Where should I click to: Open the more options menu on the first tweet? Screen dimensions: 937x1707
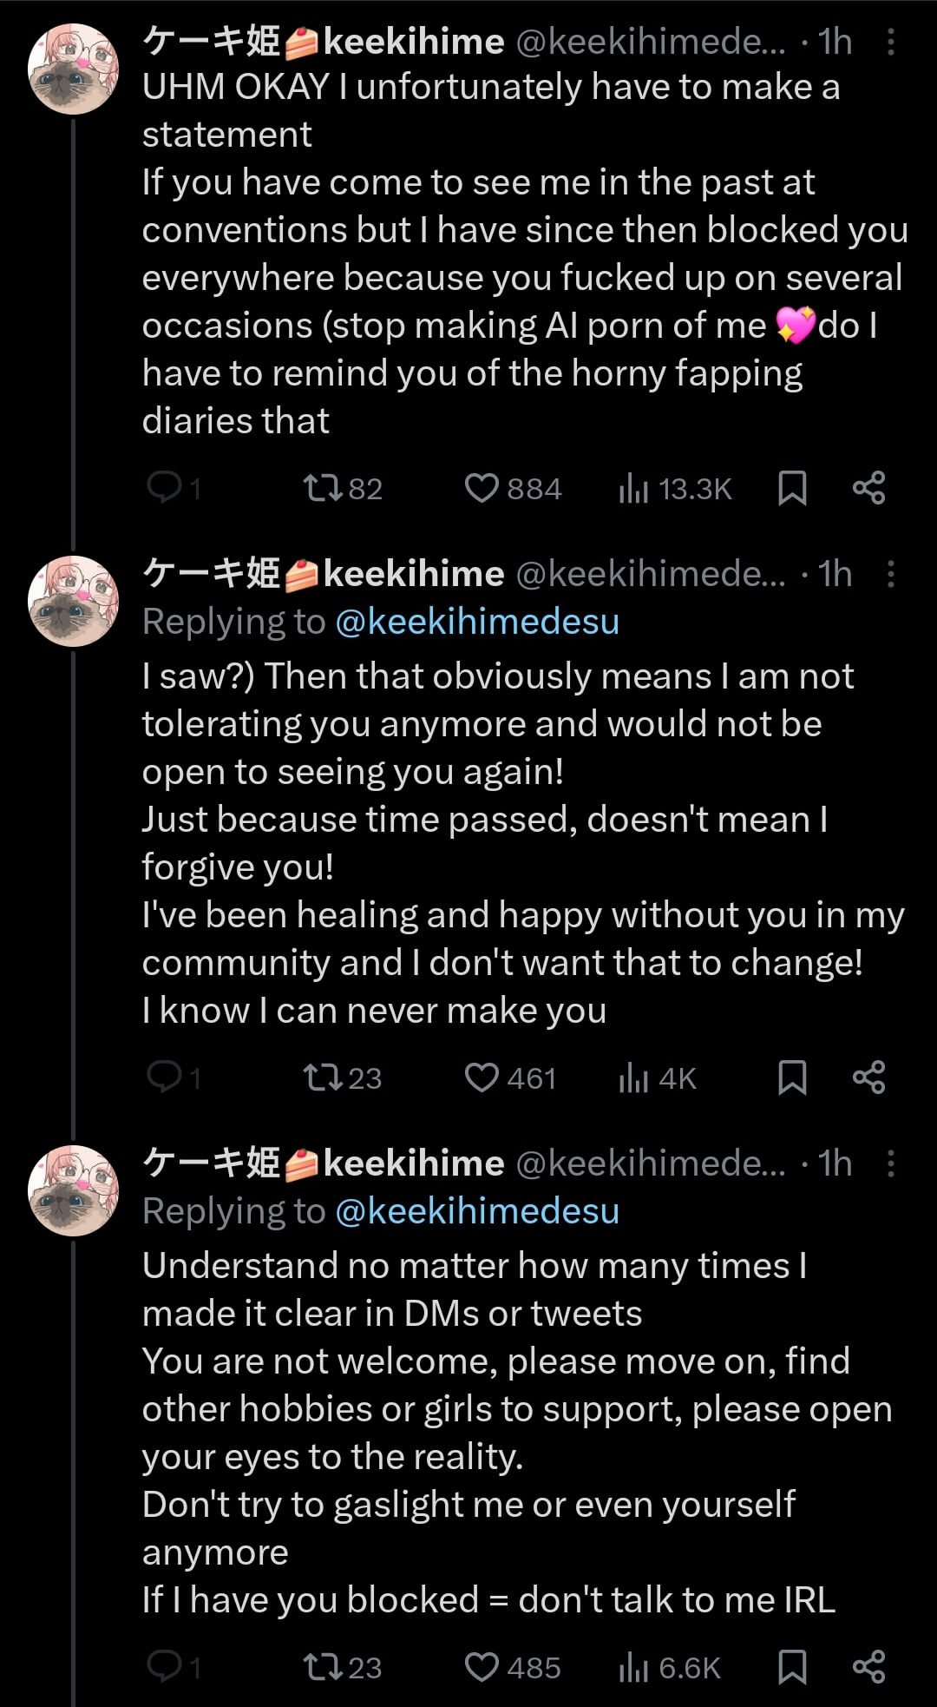(x=890, y=41)
